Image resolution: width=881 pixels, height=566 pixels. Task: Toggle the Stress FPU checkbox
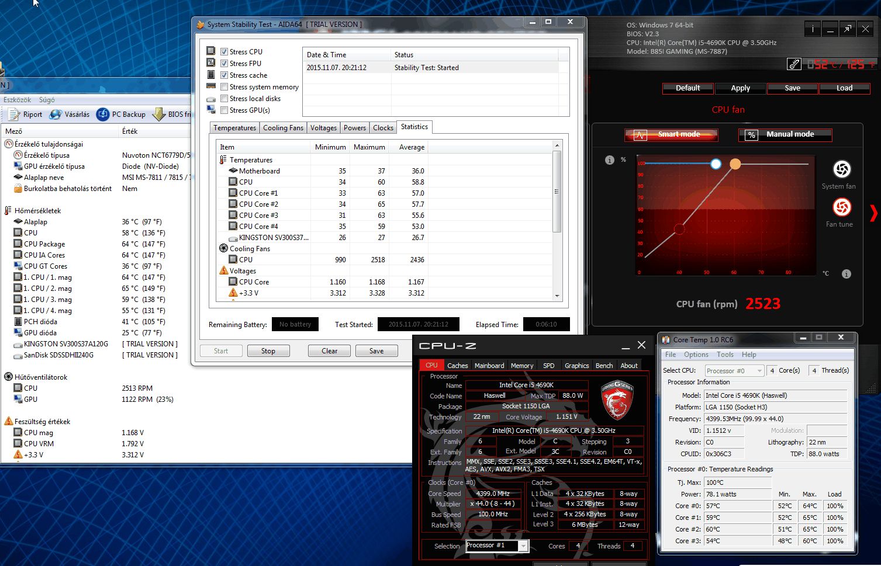224,63
